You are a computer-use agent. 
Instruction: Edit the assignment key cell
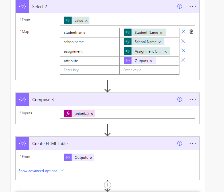(90, 51)
